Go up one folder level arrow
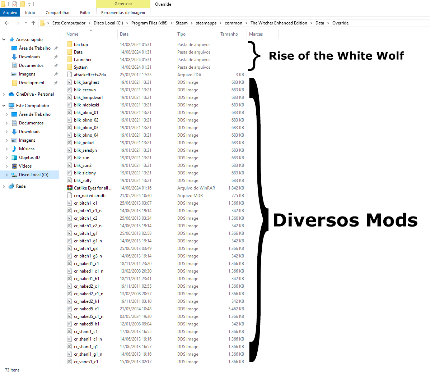This screenshot has height=374, width=430. point(33,23)
